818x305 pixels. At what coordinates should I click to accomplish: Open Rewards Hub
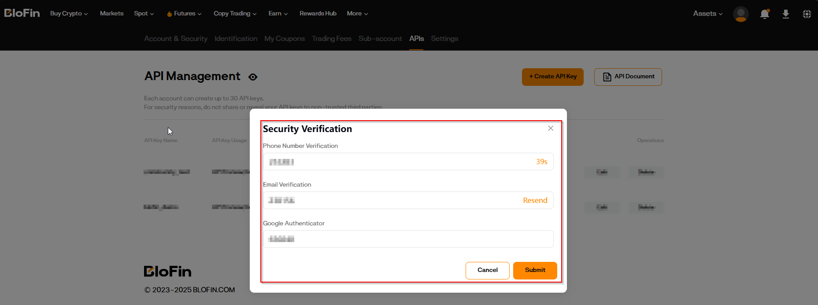[318, 14]
